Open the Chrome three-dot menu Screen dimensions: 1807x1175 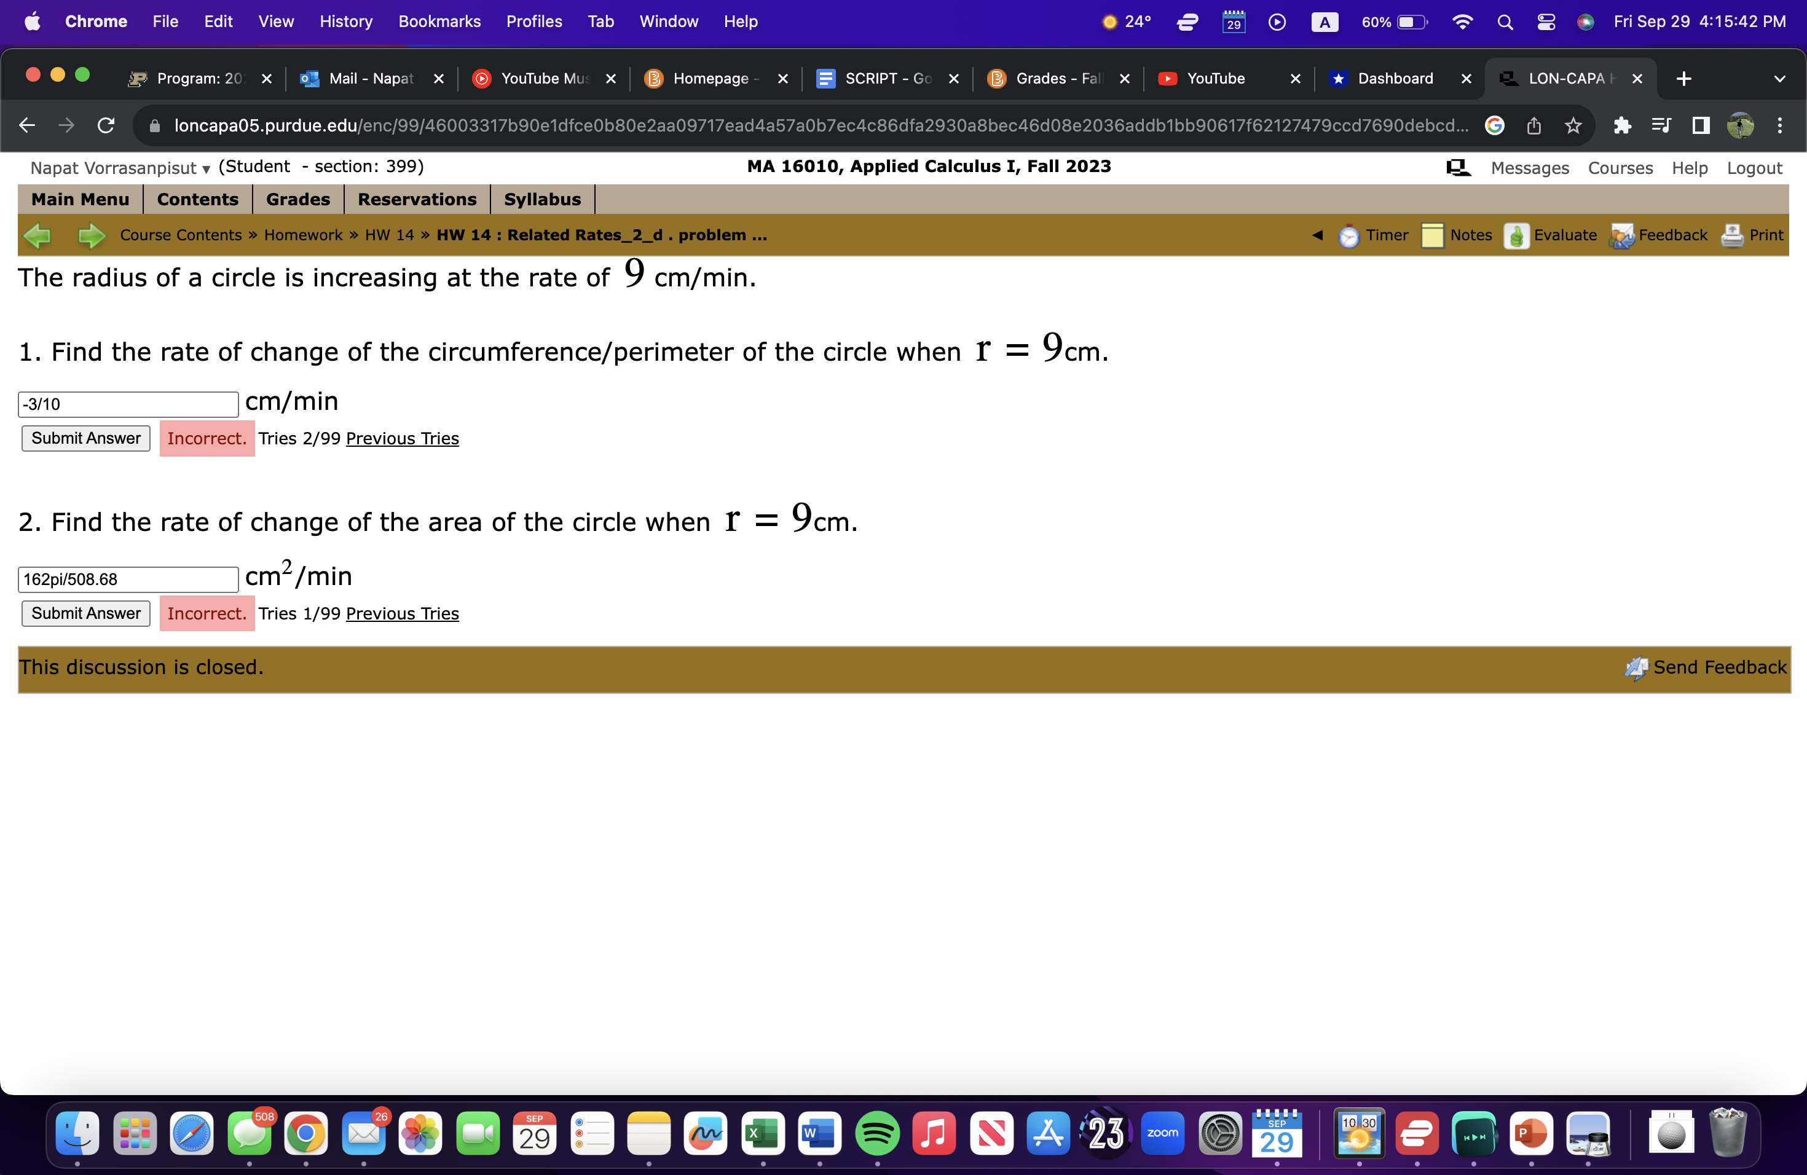1781,125
